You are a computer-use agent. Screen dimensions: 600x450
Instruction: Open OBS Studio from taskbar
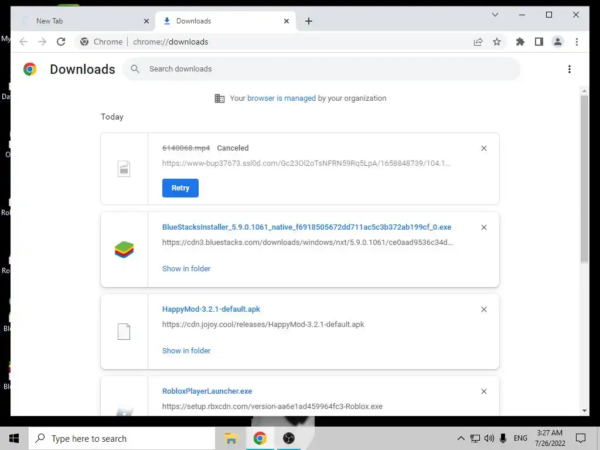tap(288, 438)
